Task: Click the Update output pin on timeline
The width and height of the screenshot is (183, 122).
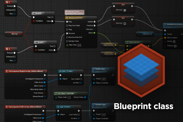Action: pyautogui.click(x=95, y=22)
